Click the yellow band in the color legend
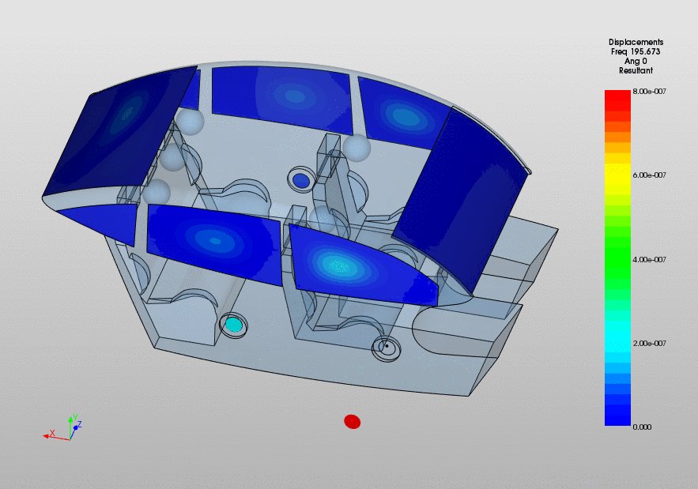 [x=617, y=175]
